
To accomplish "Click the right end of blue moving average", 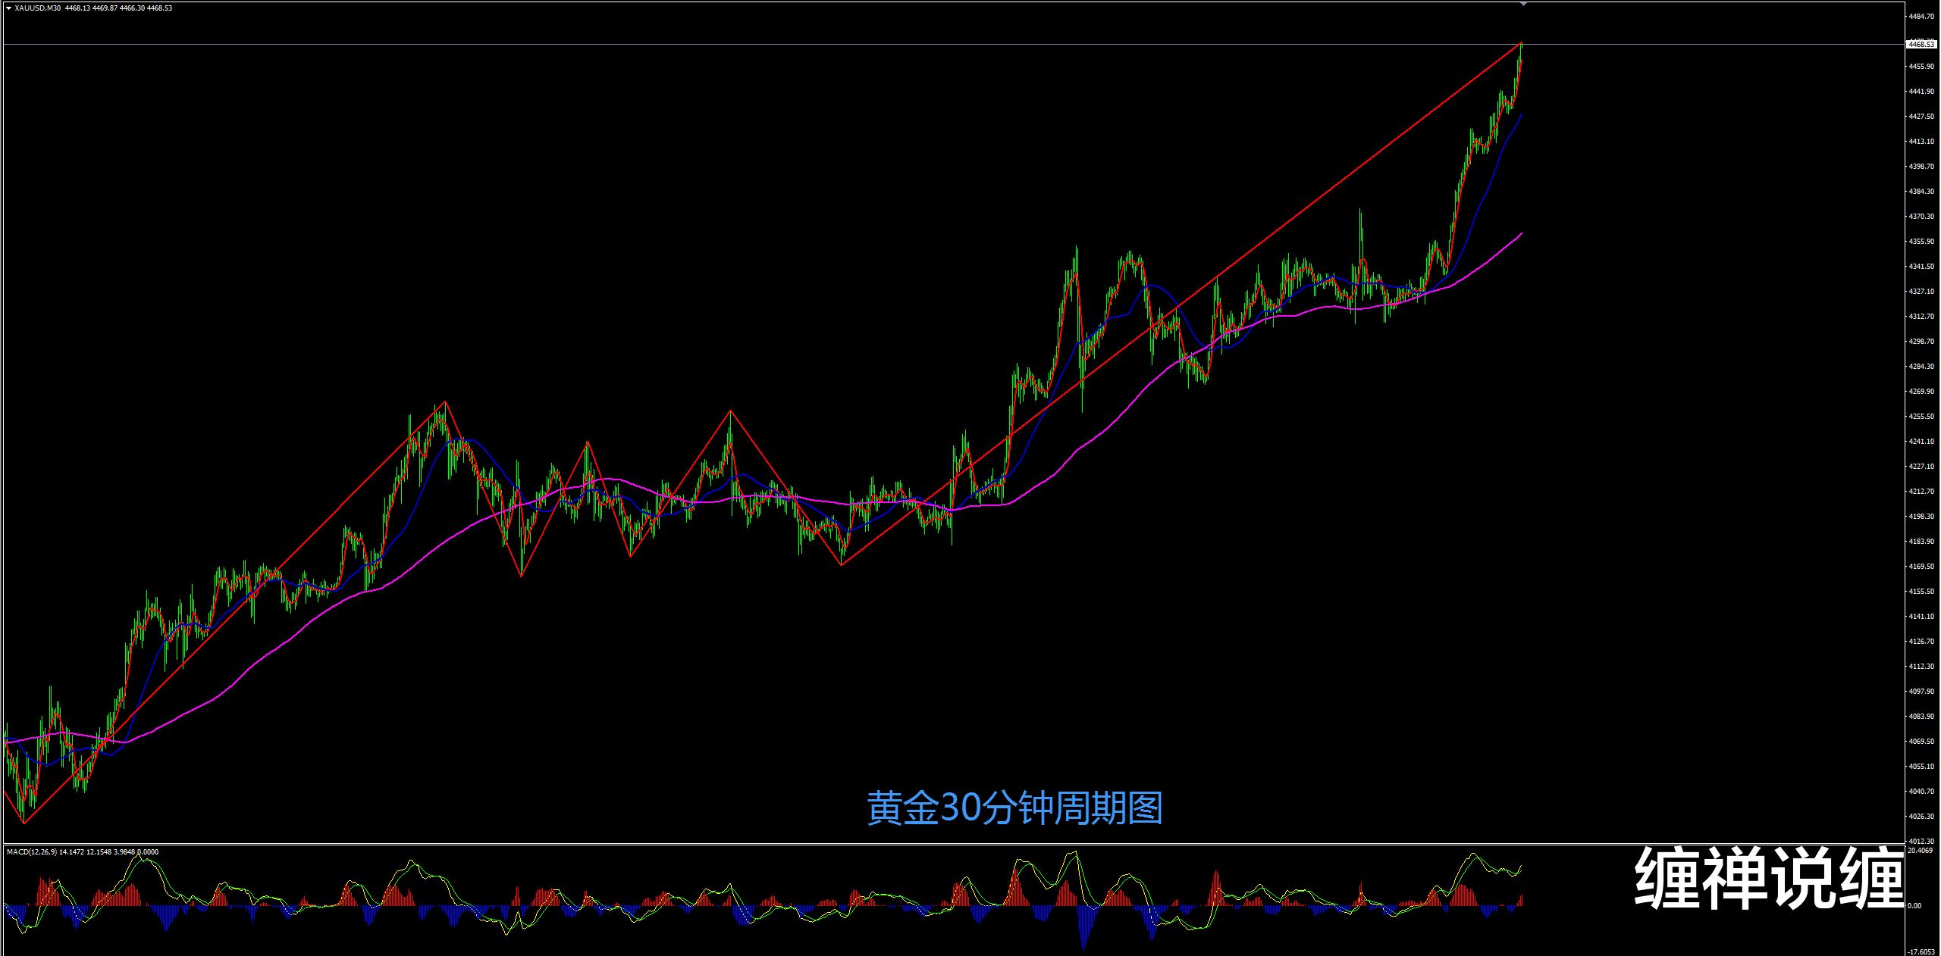I will (x=1522, y=114).
